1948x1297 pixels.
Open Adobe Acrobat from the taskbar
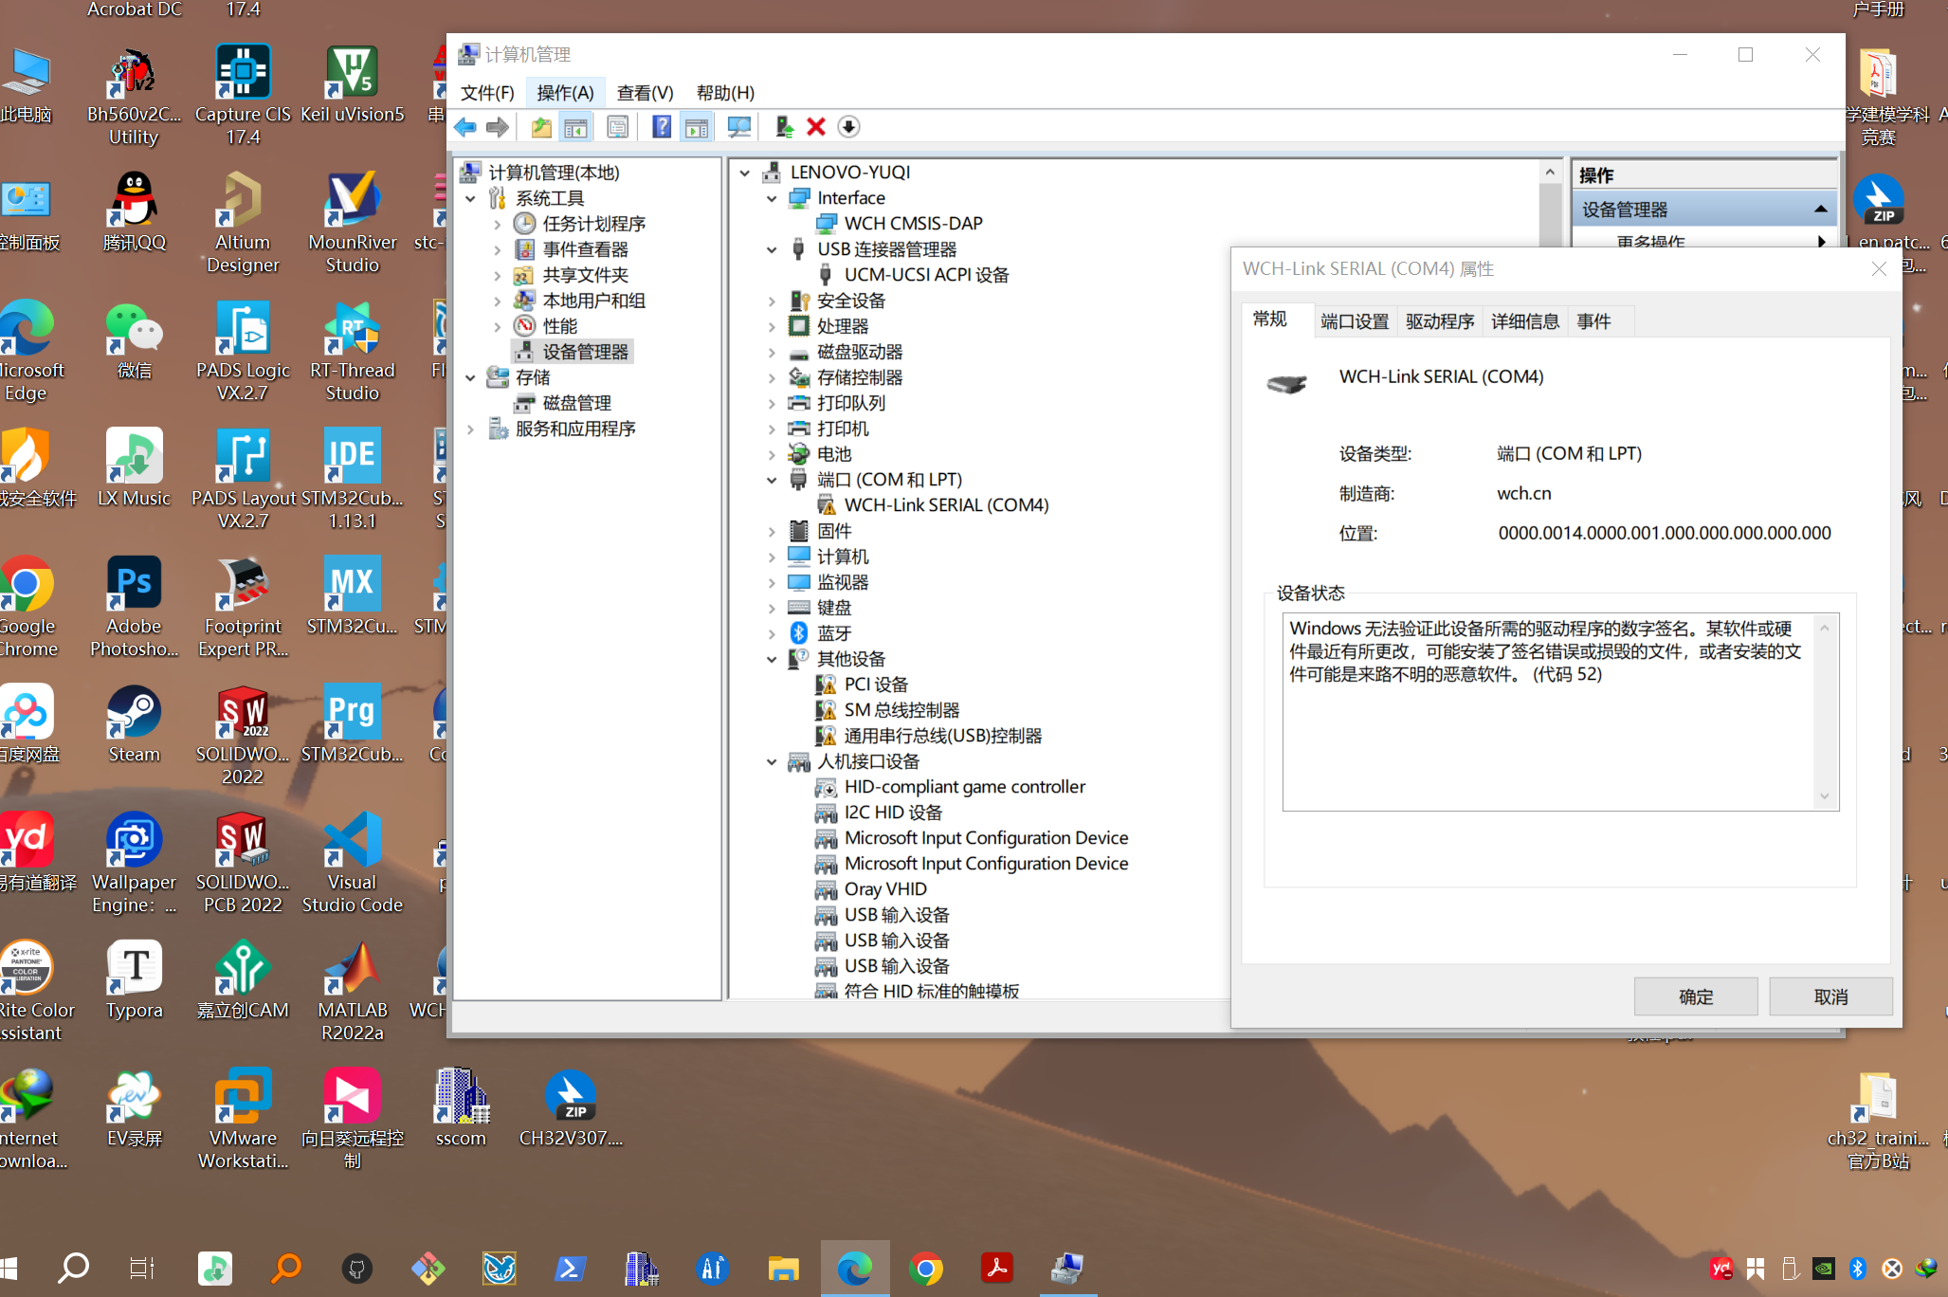996,1269
